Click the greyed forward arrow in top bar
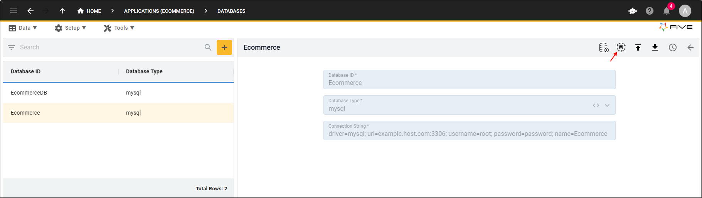The image size is (702, 198). tap(46, 11)
